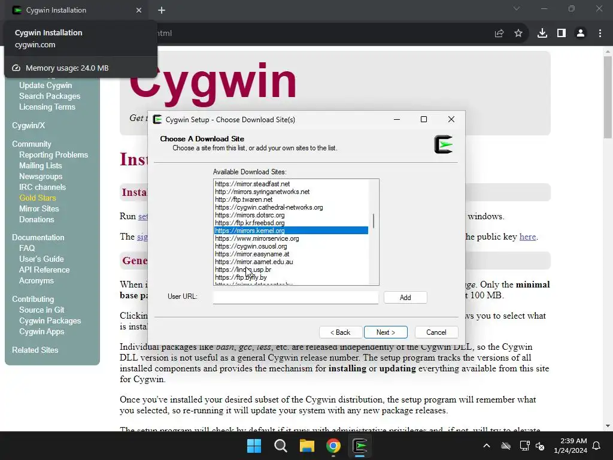Open File Explorer from taskbar
Image resolution: width=613 pixels, height=460 pixels.
pyautogui.click(x=307, y=446)
